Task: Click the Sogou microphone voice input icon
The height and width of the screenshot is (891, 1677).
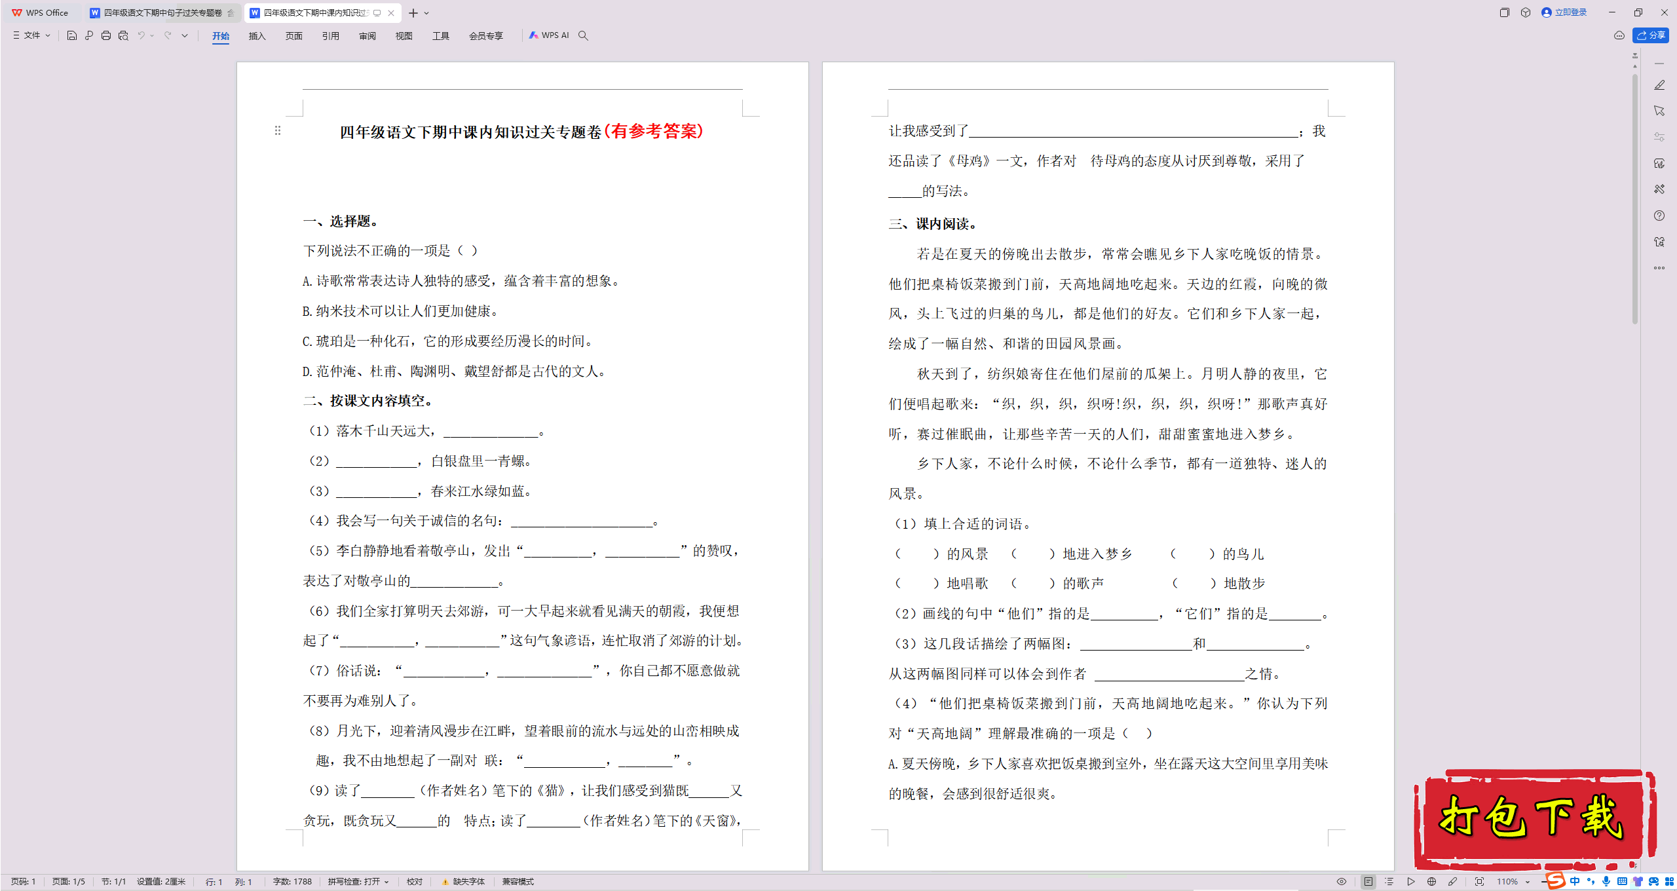Action: [x=1606, y=882]
